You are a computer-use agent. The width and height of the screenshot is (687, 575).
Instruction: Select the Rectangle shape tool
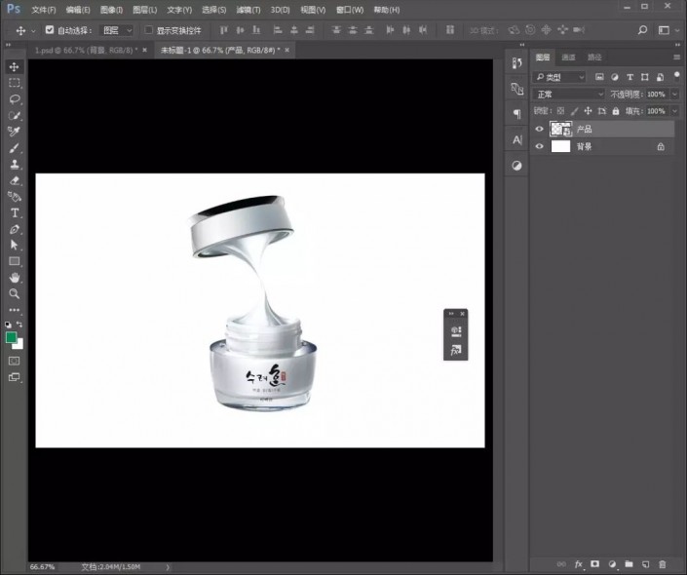tap(14, 261)
